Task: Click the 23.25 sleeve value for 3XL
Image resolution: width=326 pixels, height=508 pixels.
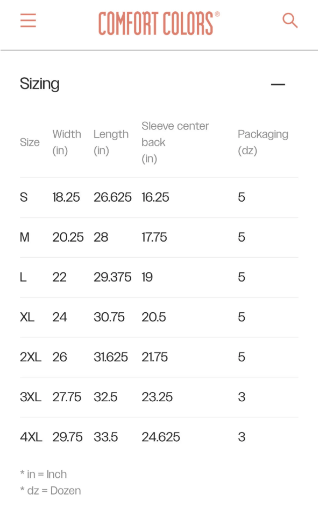Action: pyautogui.click(x=157, y=397)
